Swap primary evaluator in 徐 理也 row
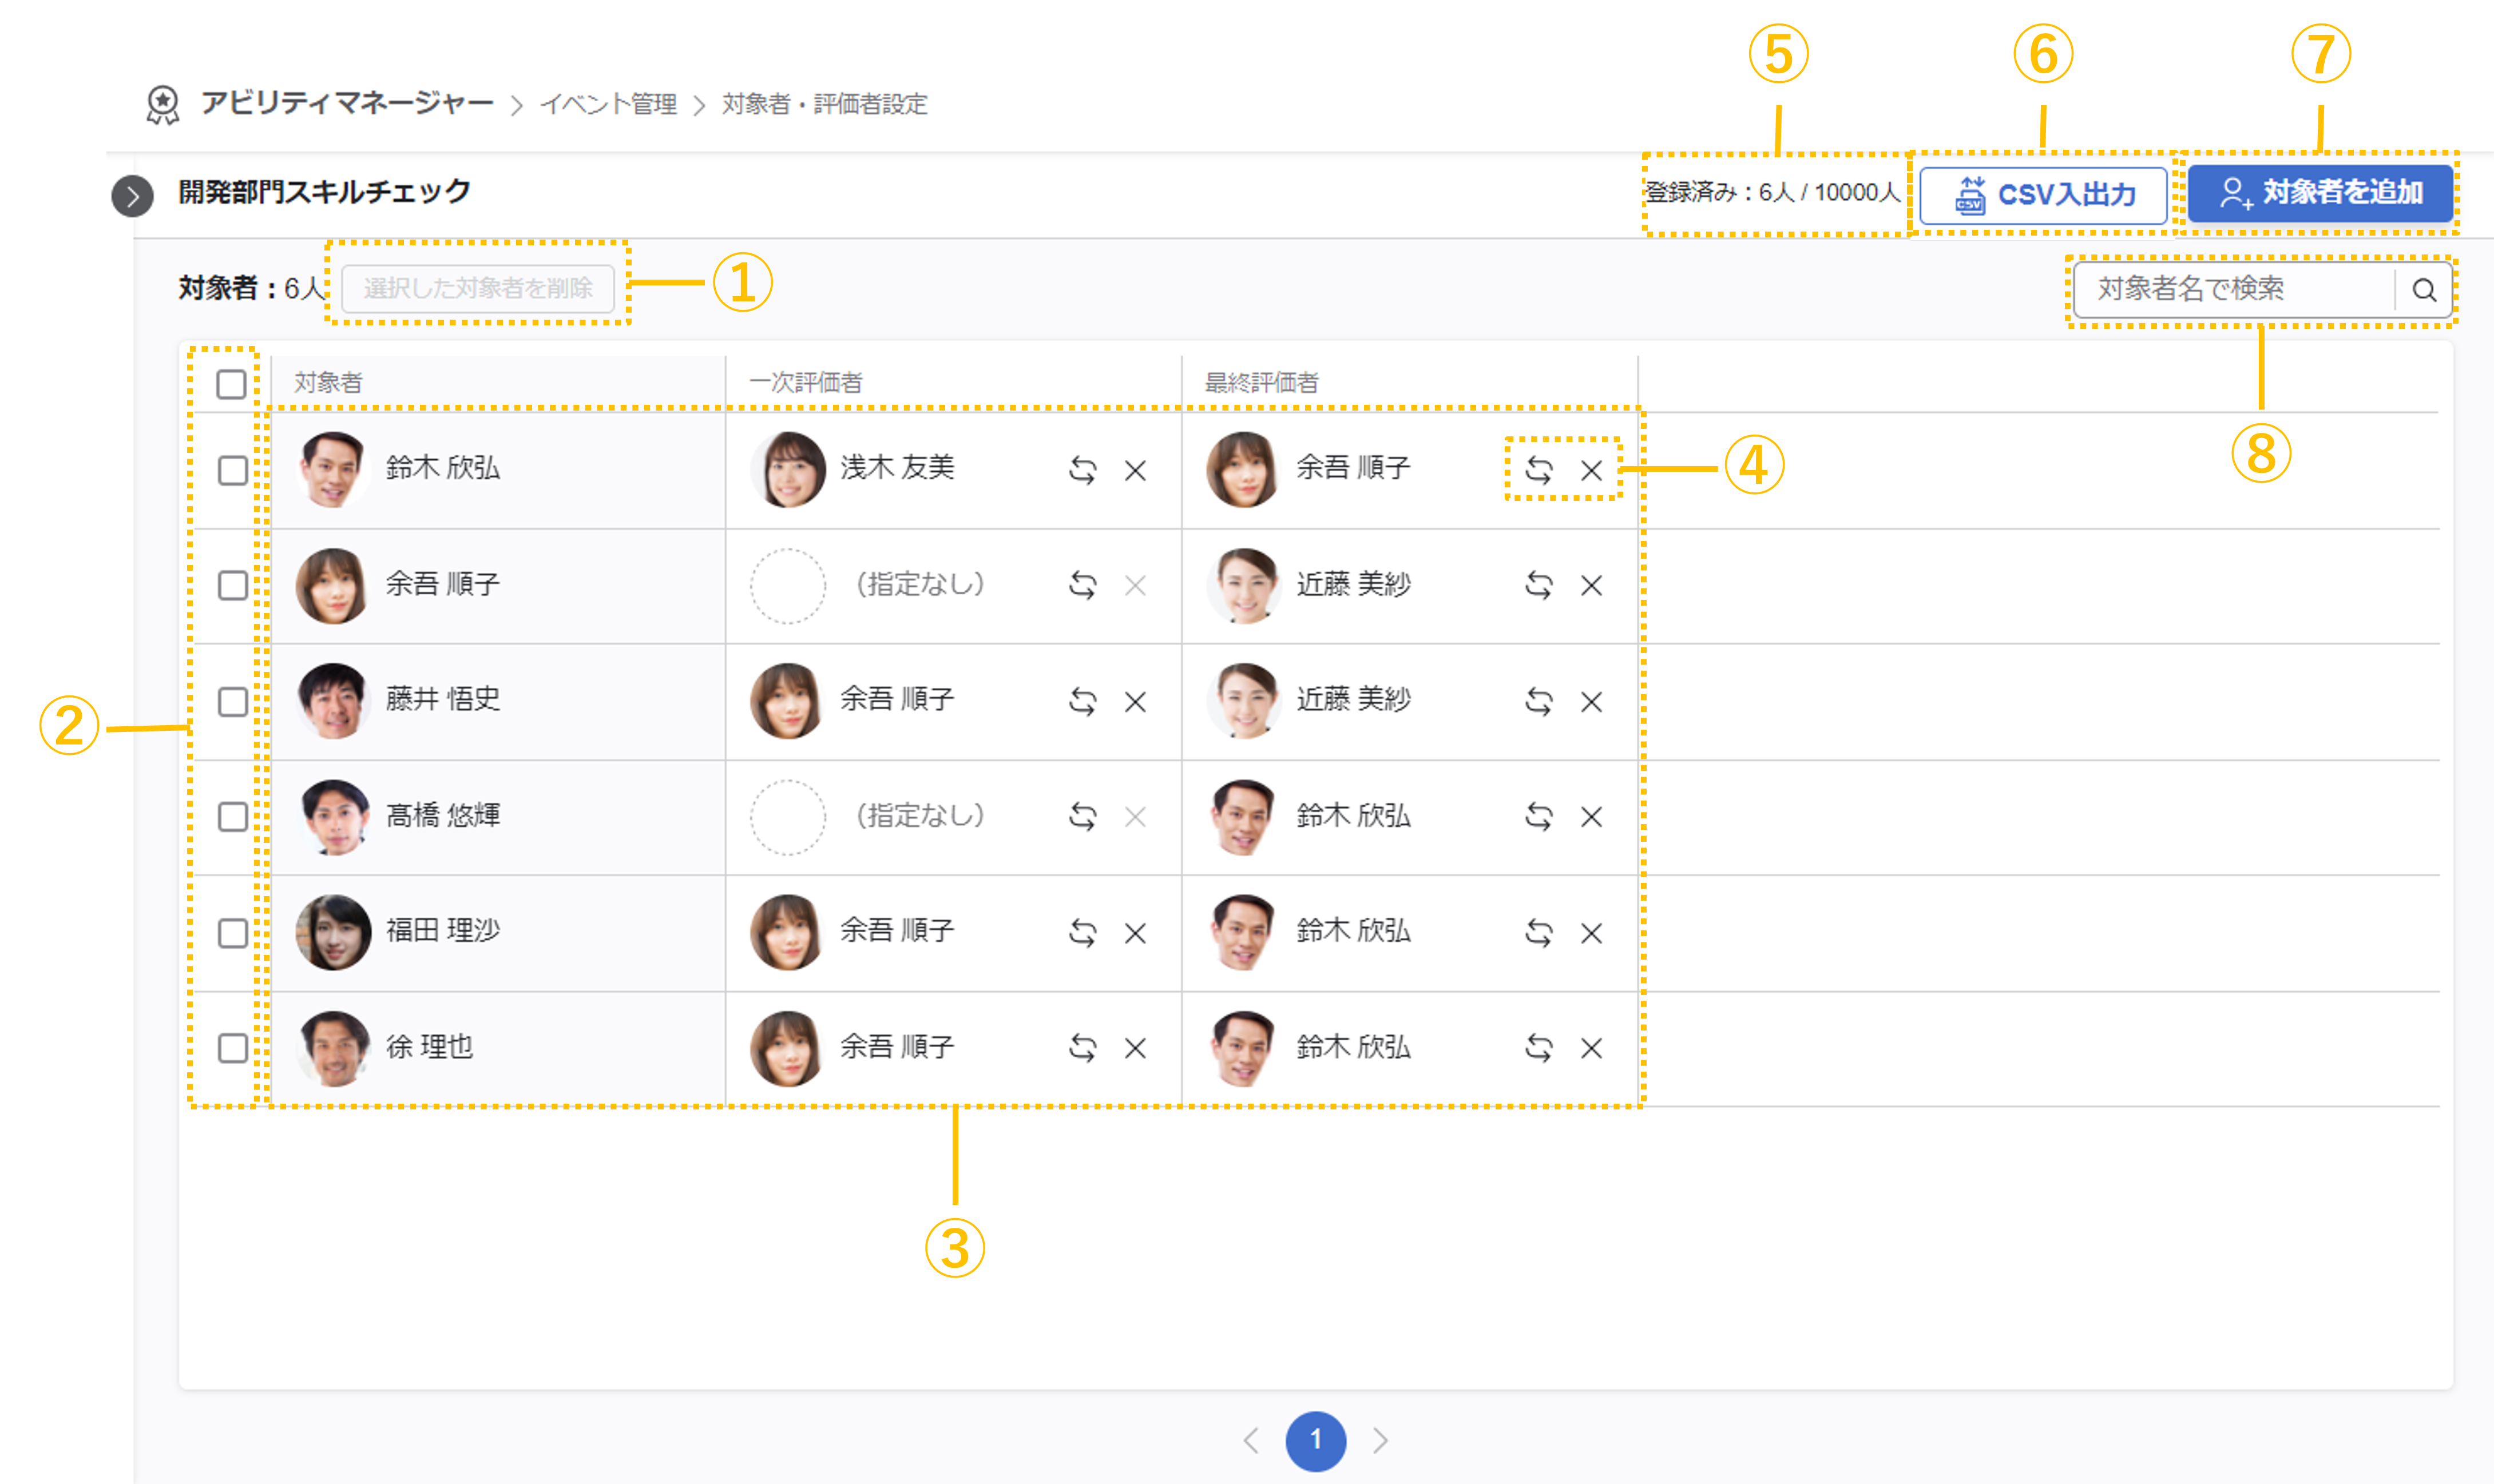2494x1484 pixels. pyautogui.click(x=1083, y=1048)
